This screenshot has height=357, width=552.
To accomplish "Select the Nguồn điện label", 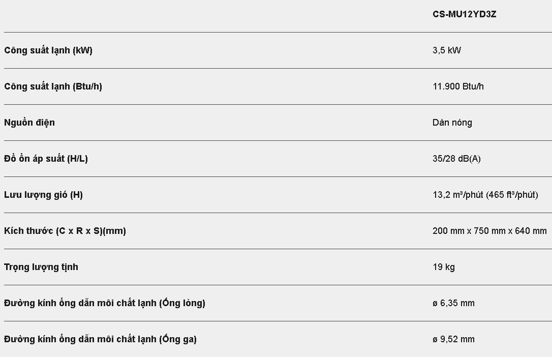I will click(29, 123).
